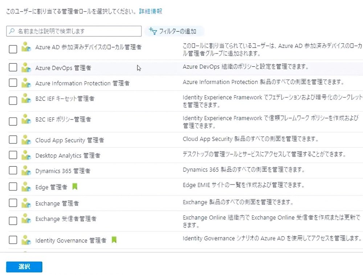Check the Azure AD 参加済みデバイスのローカル管理者 checkbox

click(13, 49)
